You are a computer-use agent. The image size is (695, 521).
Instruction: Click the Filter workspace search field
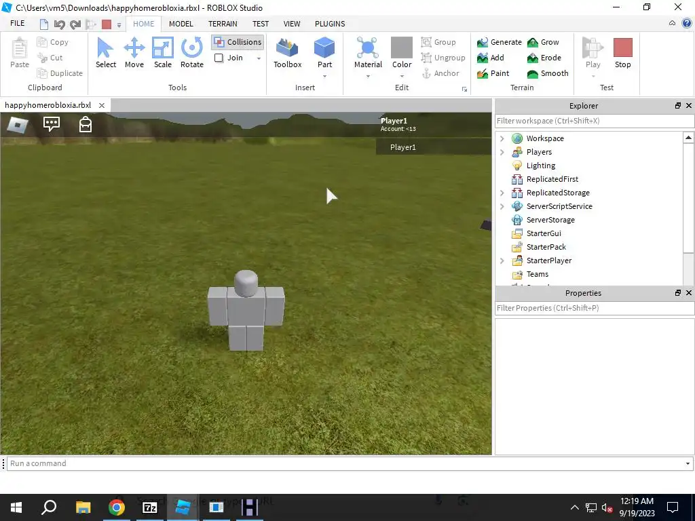coord(594,121)
